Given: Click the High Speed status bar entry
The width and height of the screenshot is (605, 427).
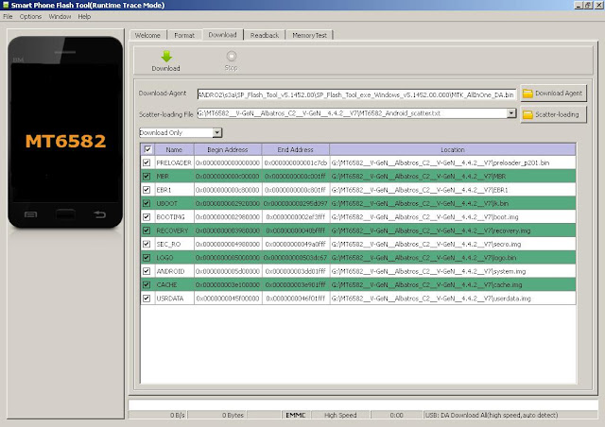Looking at the screenshot, I should coord(340,415).
